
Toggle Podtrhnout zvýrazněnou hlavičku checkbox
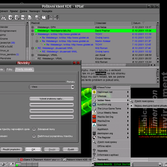point(34,136)
